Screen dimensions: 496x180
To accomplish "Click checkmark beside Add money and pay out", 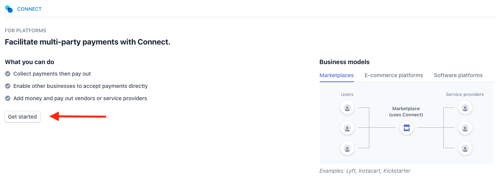I will pyautogui.click(x=8, y=98).
